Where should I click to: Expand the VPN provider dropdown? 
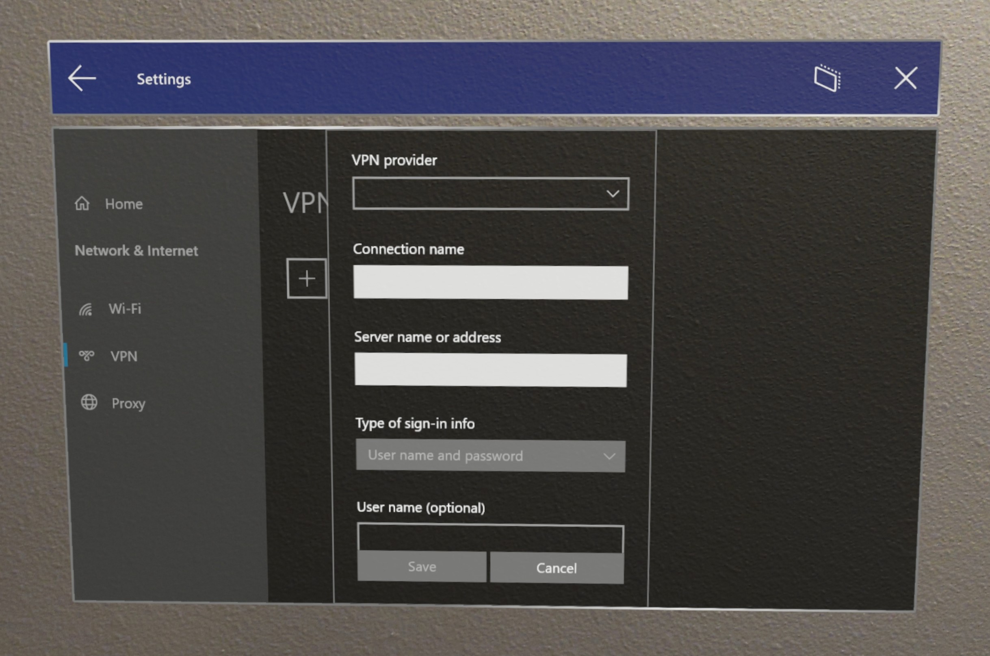pos(490,193)
